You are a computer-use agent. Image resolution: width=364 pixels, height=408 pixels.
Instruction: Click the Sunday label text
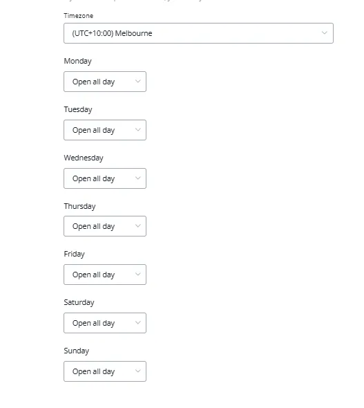tap(77, 351)
